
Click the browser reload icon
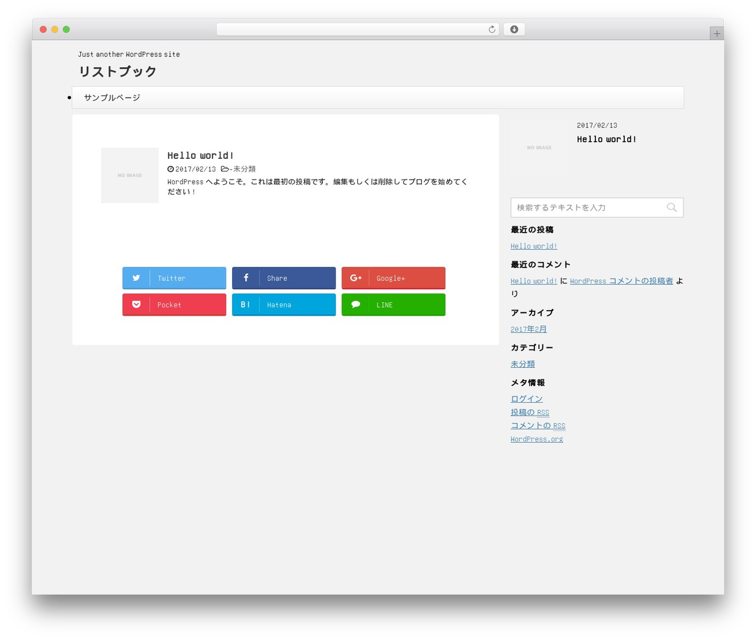tap(491, 30)
